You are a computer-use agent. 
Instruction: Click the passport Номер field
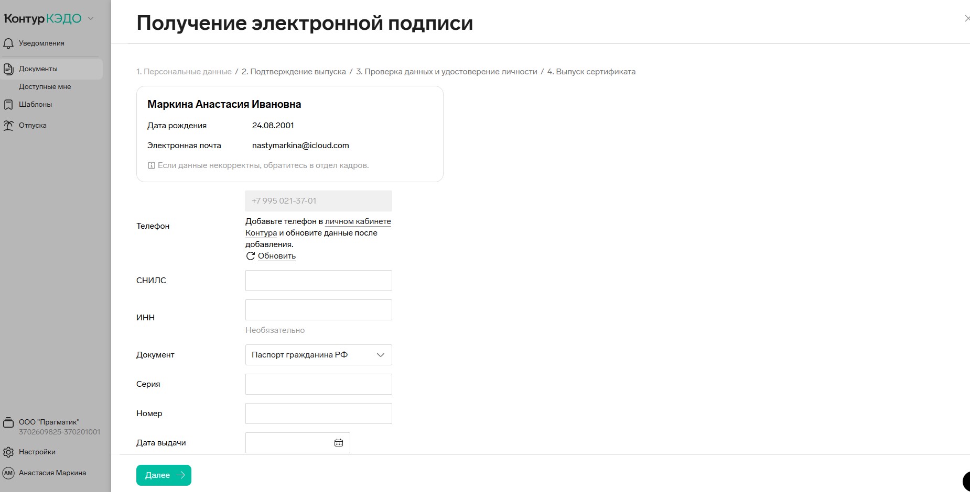318,413
